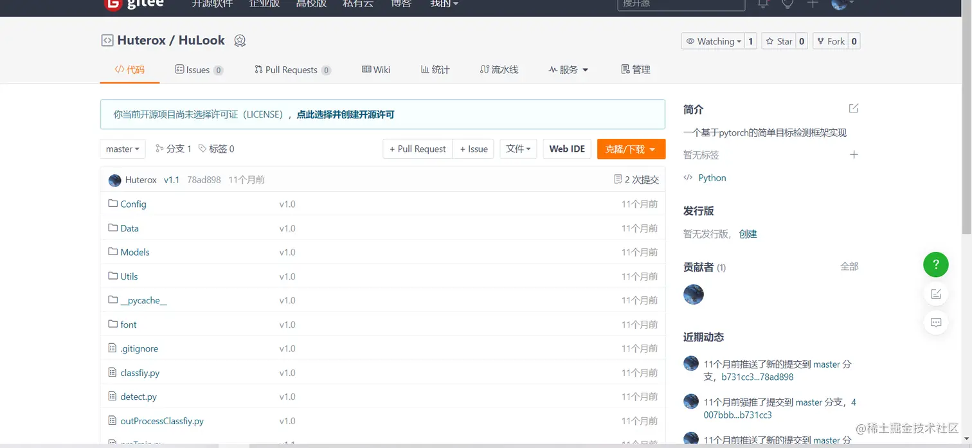The image size is (972, 448).
Task: Open the Wiki tab
Action: pos(376,69)
